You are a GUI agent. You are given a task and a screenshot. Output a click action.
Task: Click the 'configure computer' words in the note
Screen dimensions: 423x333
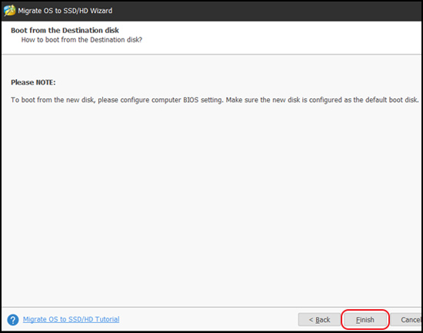[151, 100]
